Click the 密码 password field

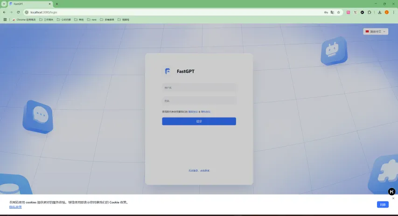[x=199, y=101]
